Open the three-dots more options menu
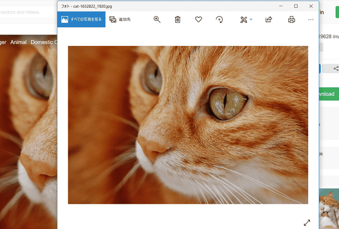Screen dimensions: 339x229 311,20
